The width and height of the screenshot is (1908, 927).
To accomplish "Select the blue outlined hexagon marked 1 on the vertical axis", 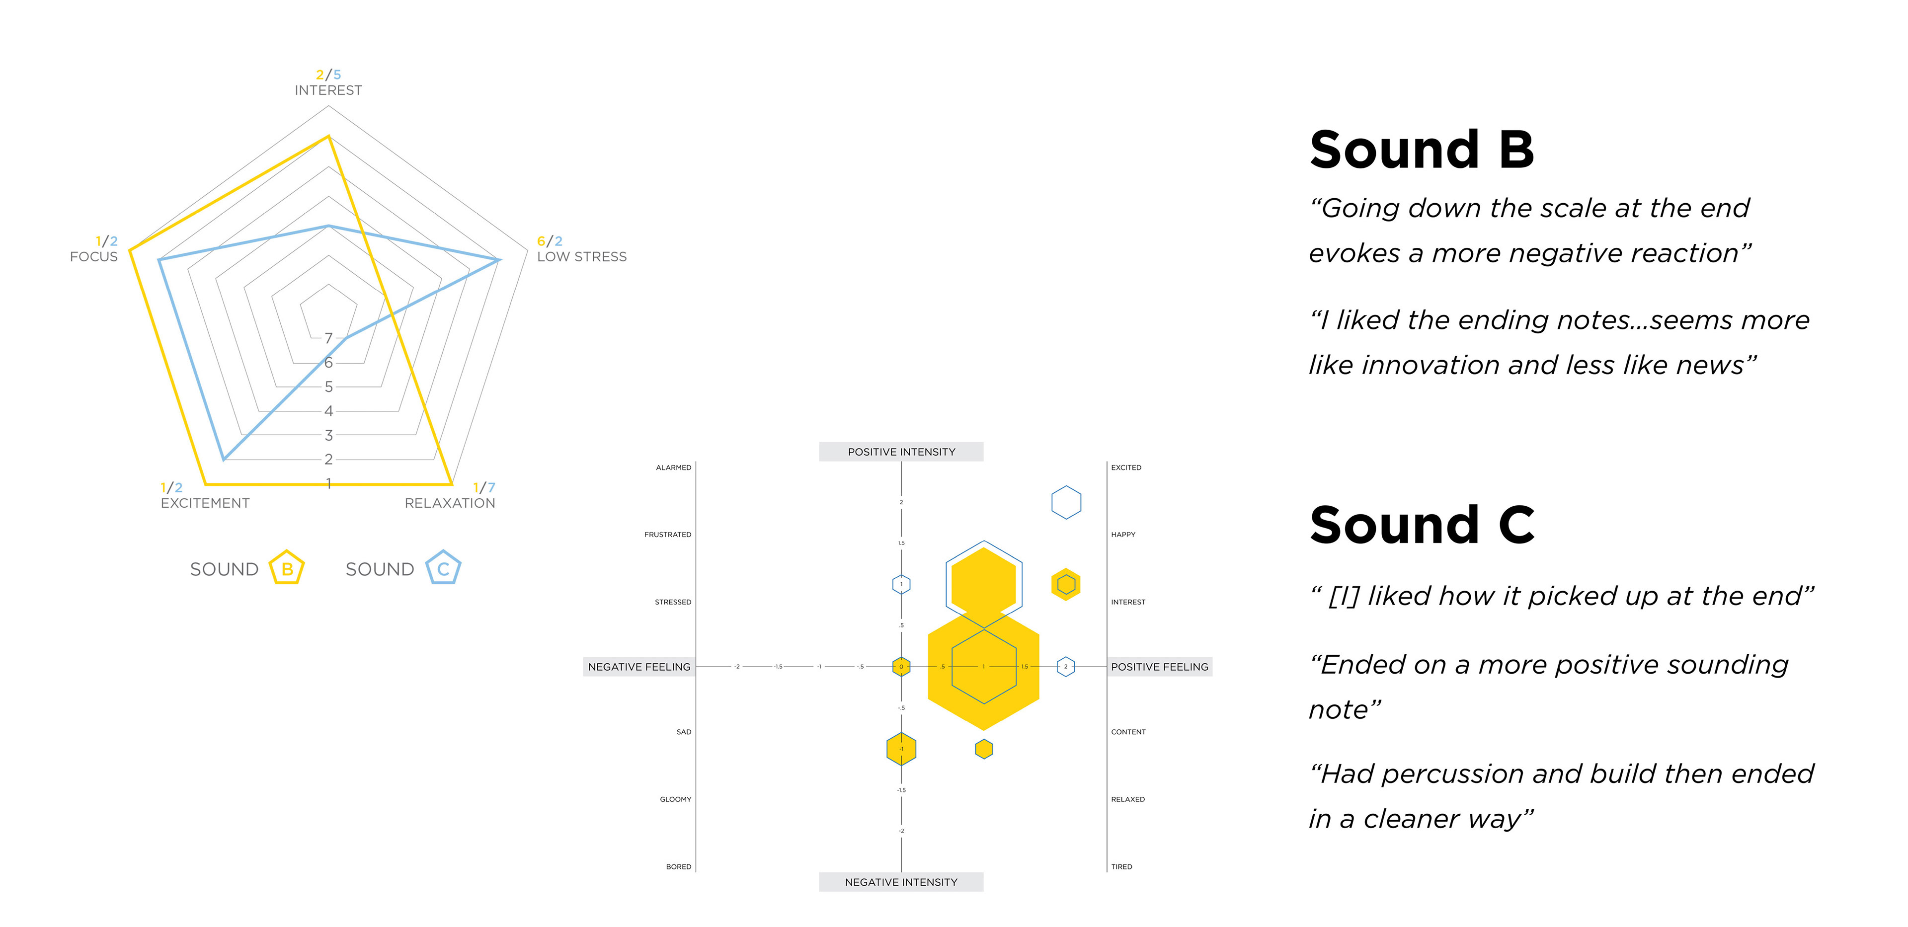I will [x=901, y=585].
